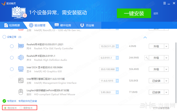Select the Realtek声卡驱动 row radio
The image size is (177, 111).
coord(12,58)
